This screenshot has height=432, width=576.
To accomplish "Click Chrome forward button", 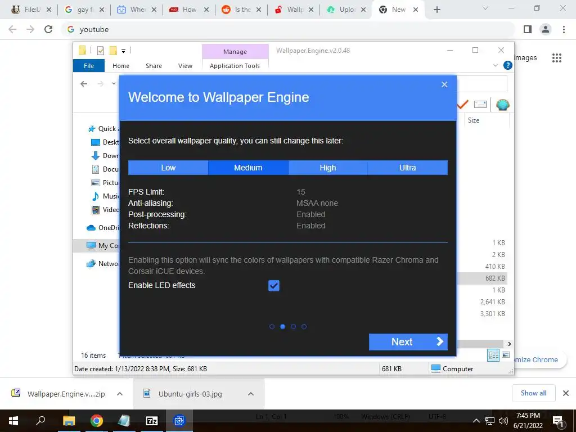I will (30, 29).
